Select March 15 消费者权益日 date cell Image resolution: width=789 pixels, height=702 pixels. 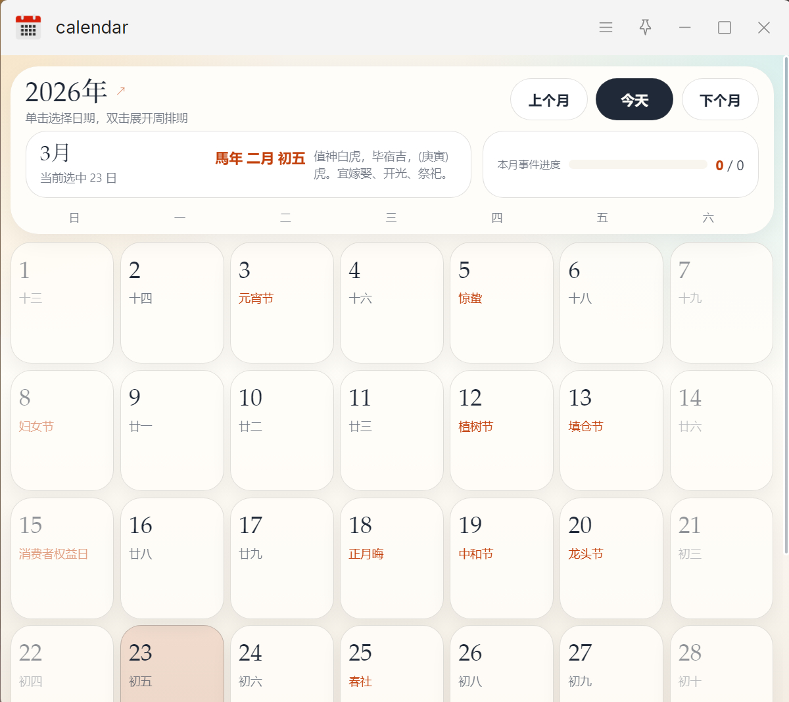coord(62,557)
